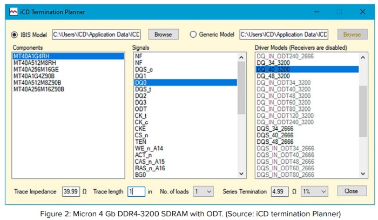Minimize the iCD Termination Planner window

point(316,11)
